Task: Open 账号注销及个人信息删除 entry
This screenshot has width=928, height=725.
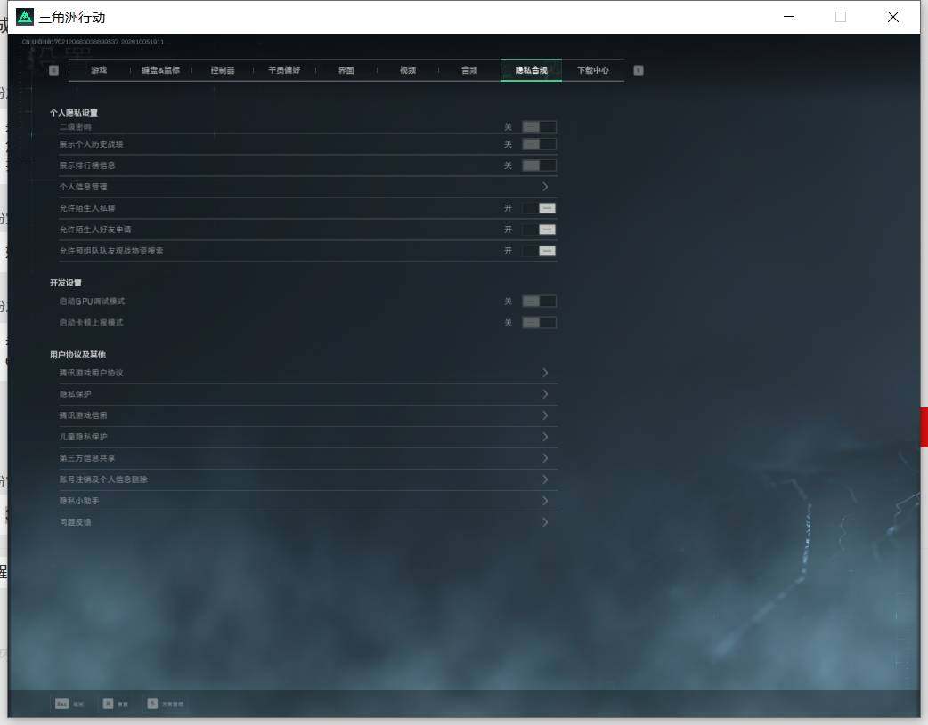Action: pyautogui.click(x=308, y=479)
